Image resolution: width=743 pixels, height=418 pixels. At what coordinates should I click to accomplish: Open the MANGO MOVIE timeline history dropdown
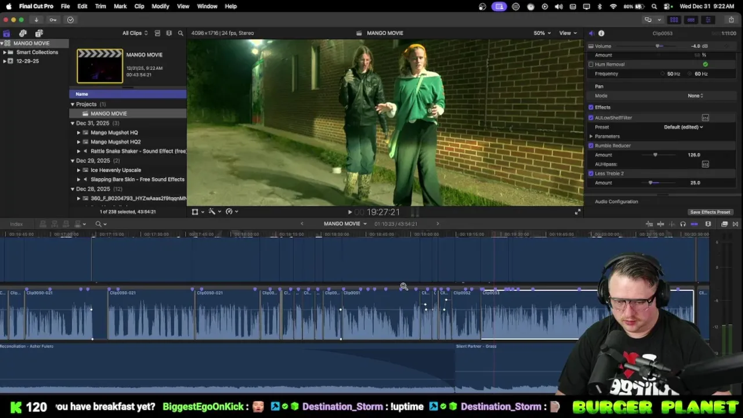click(345, 224)
